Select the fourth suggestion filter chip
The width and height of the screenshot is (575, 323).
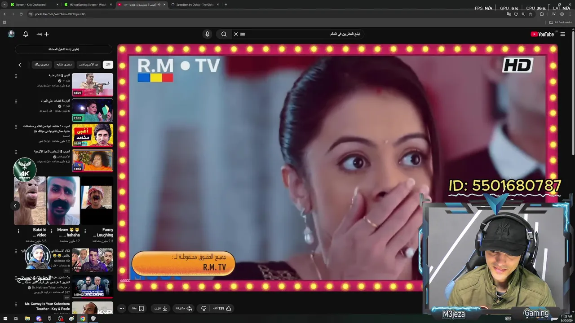(42, 65)
